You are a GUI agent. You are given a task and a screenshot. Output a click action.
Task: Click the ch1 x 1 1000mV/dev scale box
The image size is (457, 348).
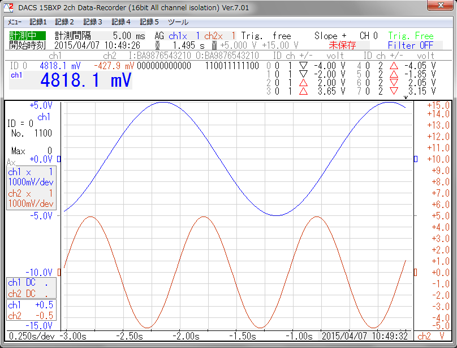(x=31, y=177)
